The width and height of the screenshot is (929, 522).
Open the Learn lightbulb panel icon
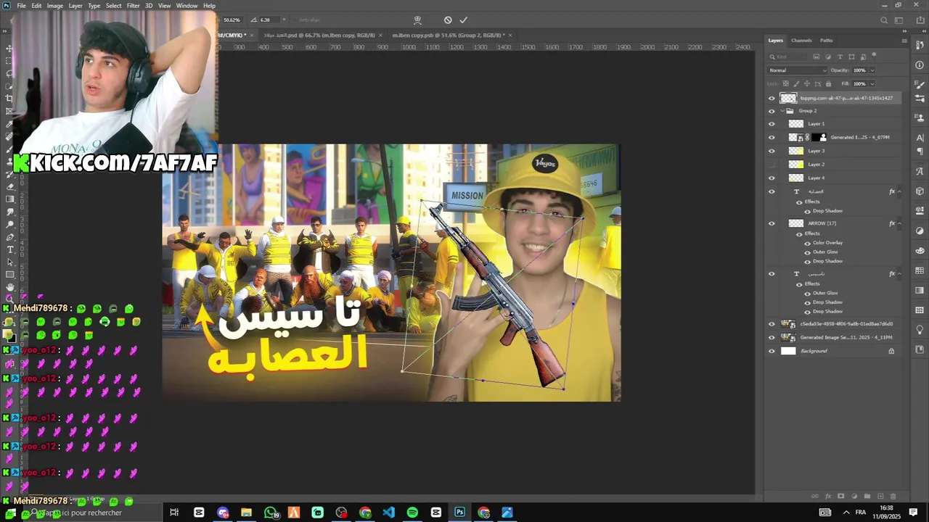(x=920, y=330)
